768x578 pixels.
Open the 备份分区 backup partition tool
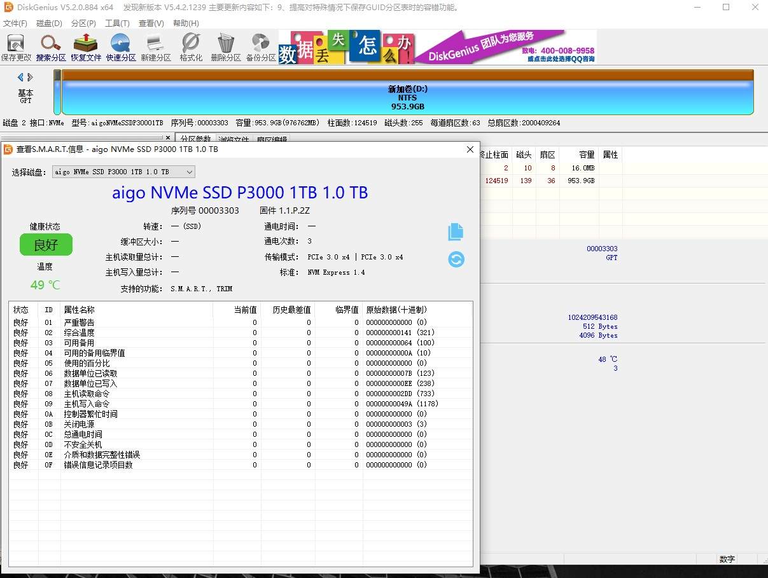coord(261,48)
